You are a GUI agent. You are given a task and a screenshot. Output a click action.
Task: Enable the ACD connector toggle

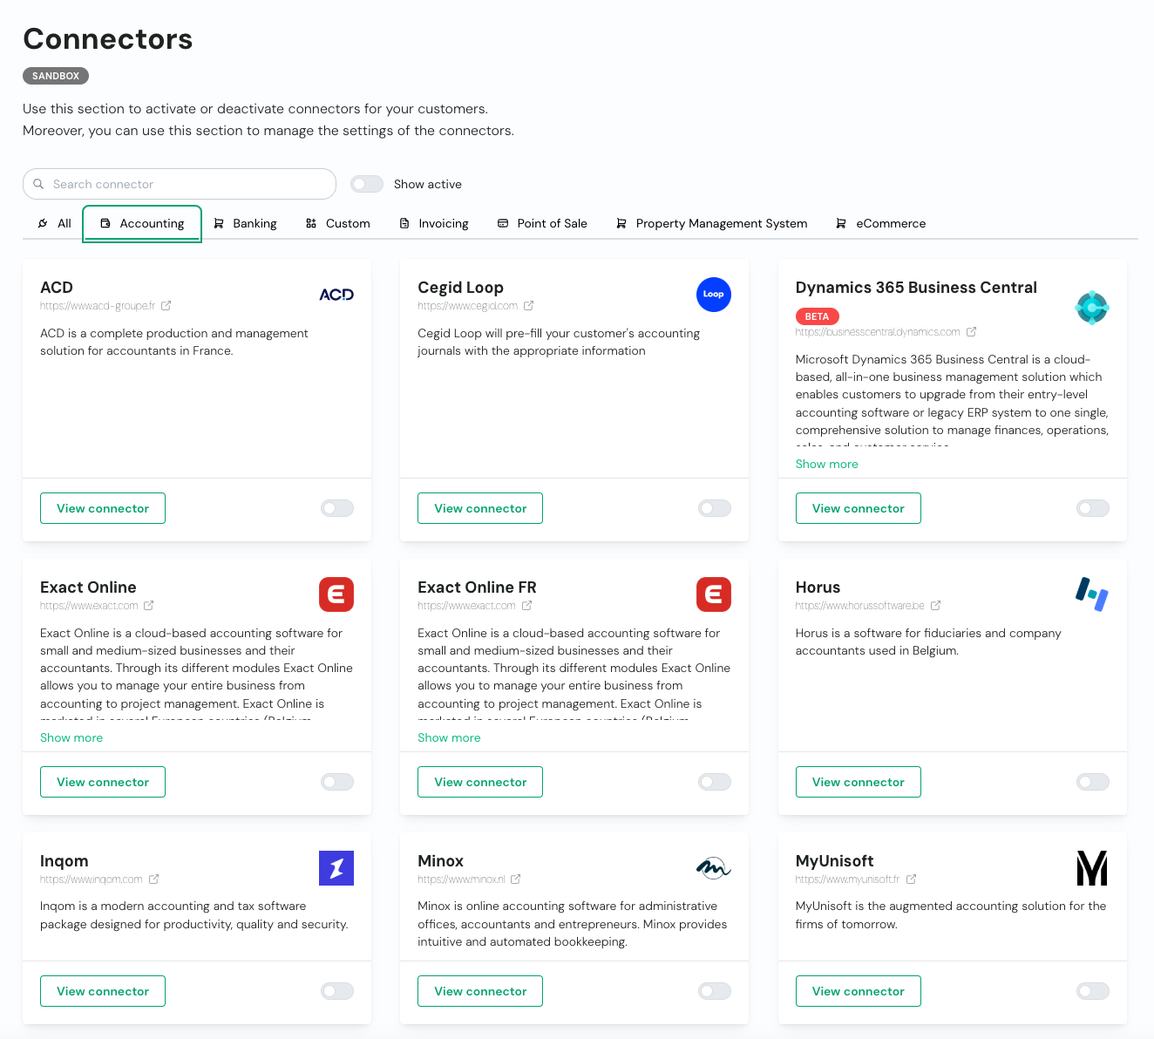pos(337,508)
